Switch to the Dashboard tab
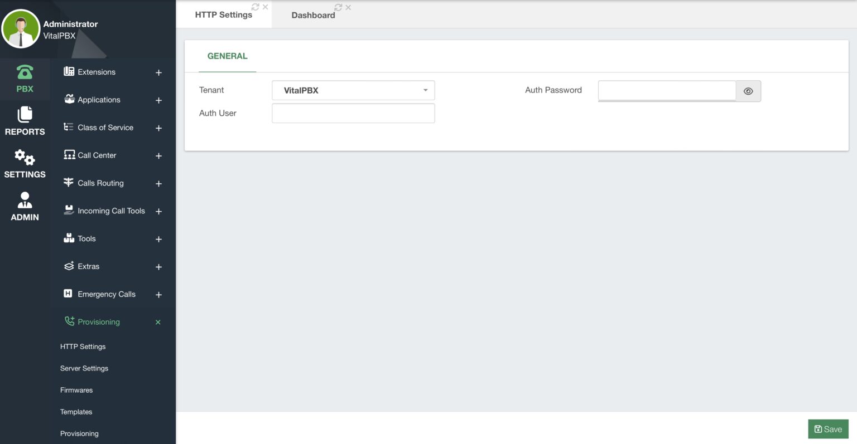857x444 pixels. (x=313, y=15)
